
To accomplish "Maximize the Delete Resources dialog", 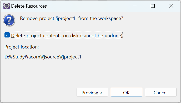I will click(153, 6).
